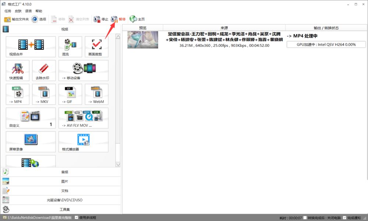Go to 主页 homepage
368x221 pixels.
137,19
